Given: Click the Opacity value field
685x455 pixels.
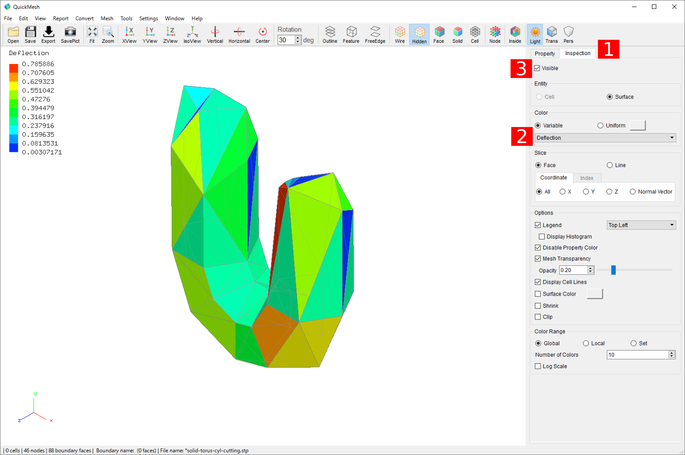Looking at the screenshot, I should [573, 270].
